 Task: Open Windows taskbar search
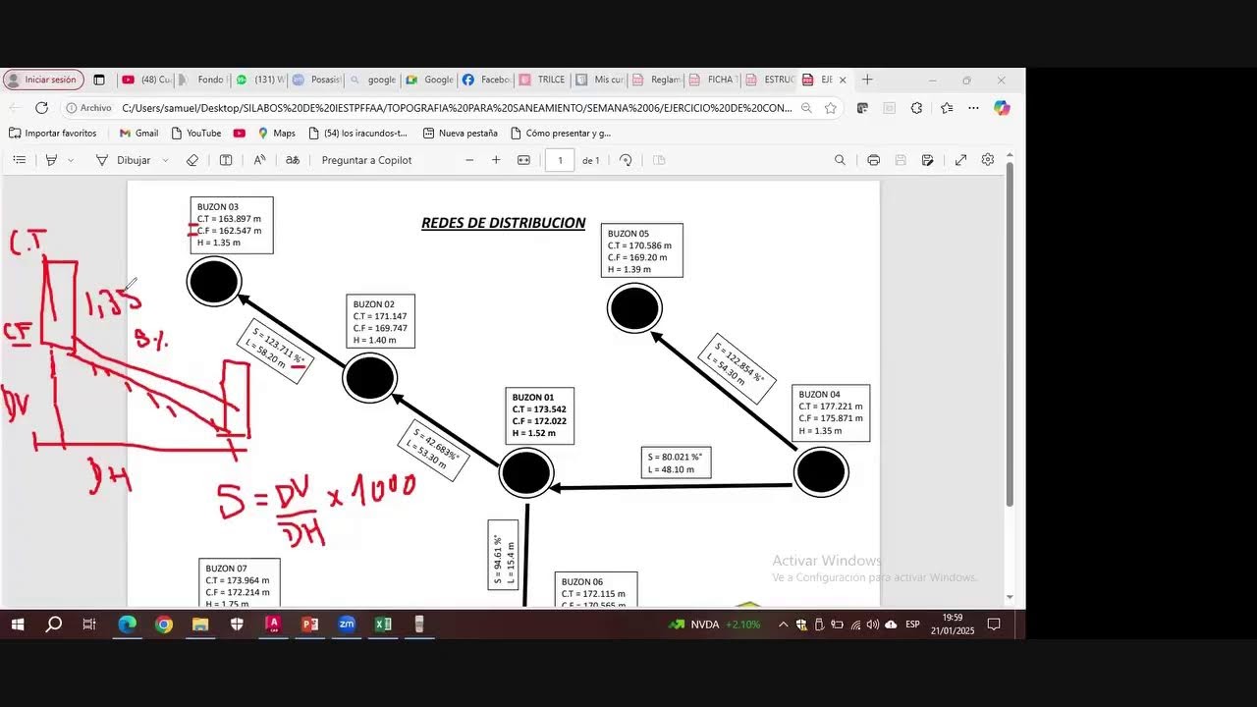[54, 625]
